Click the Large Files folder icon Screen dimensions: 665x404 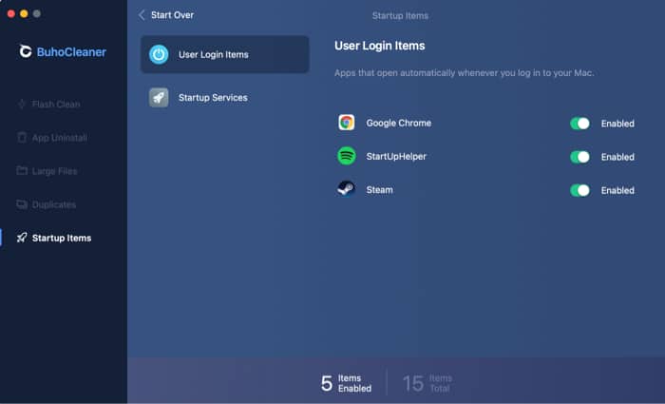click(x=22, y=170)
